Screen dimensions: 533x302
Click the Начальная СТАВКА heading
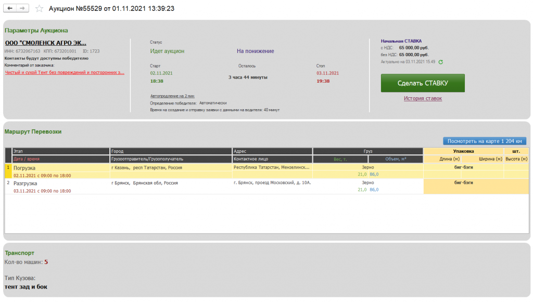[x=401, y=41]
